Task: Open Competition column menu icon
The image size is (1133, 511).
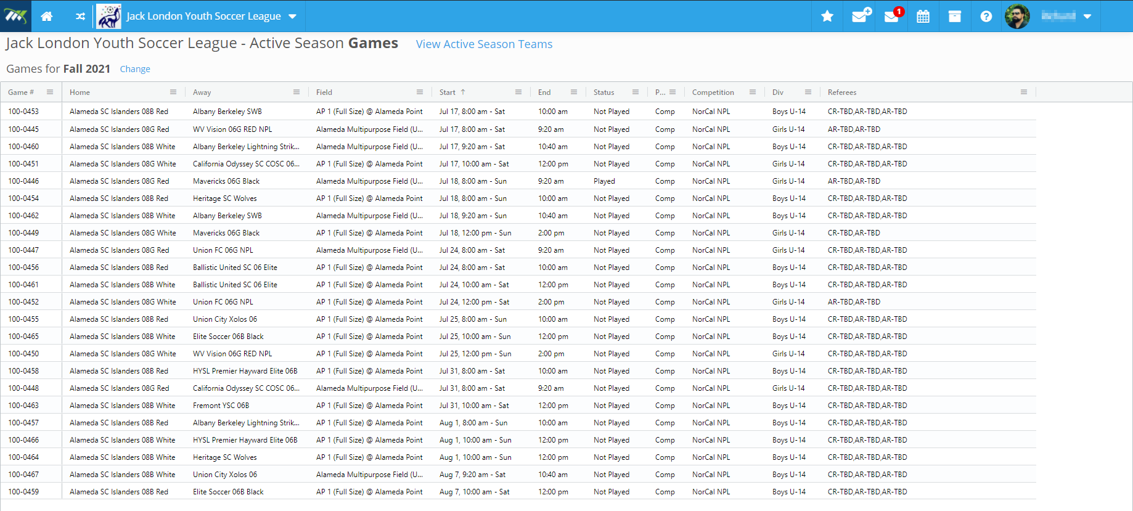Action: coord(753,92)
